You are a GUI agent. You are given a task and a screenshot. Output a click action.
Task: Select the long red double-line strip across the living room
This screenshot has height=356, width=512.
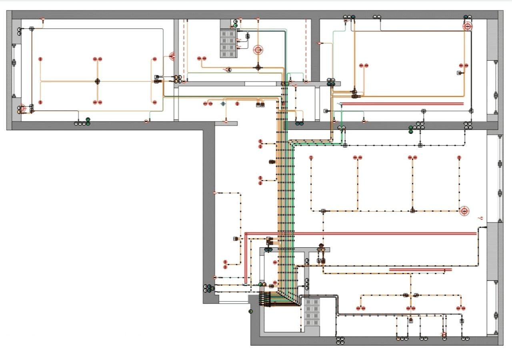coord(360,233)
